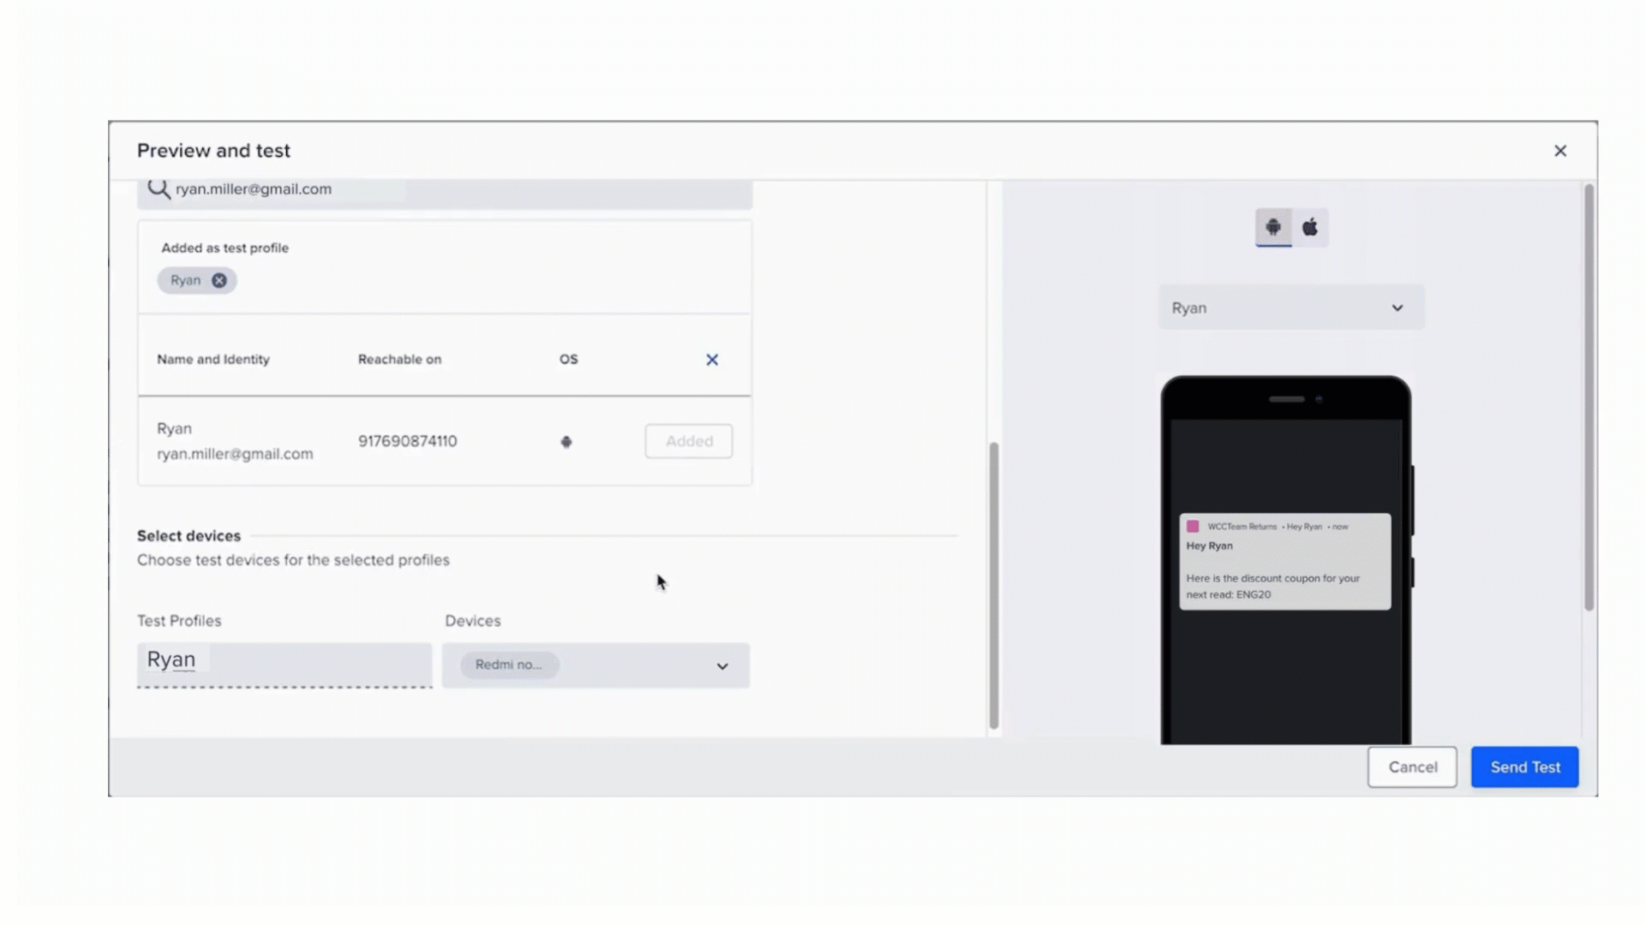Click Added button for Ryan profile
The height and width of the screenshot is (925, 1645).
pyautogui.click(x=689, y=439)
